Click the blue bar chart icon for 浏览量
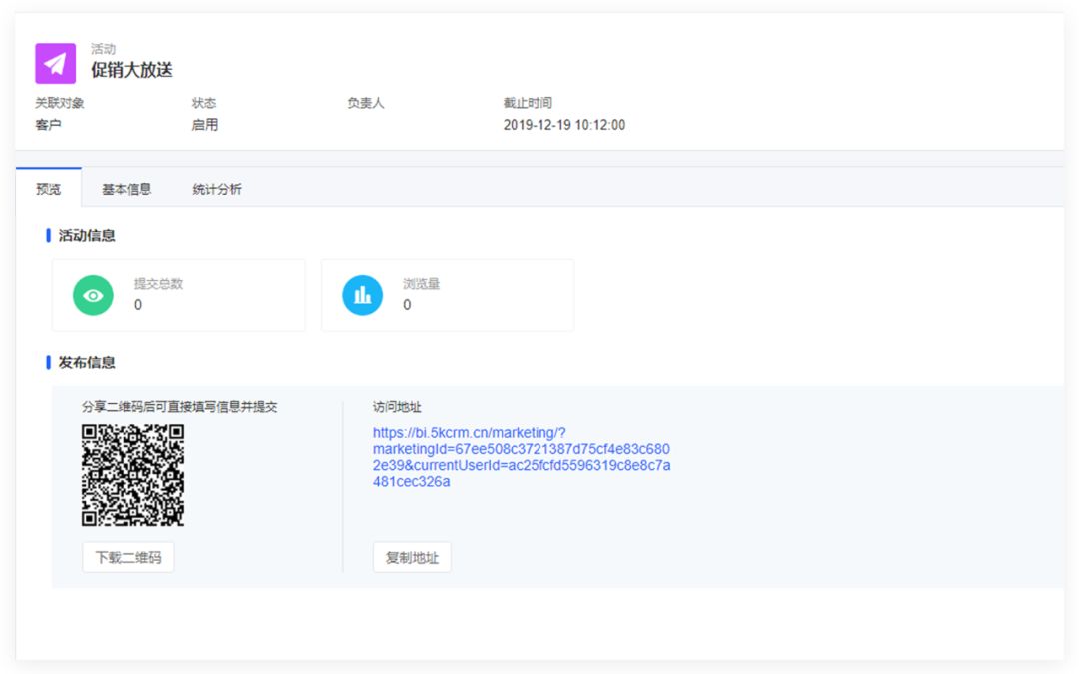This screenshot has width=1079, height=674. 362,295
